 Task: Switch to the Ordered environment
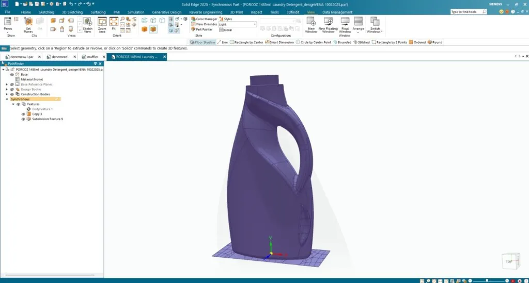coord(417,42)
